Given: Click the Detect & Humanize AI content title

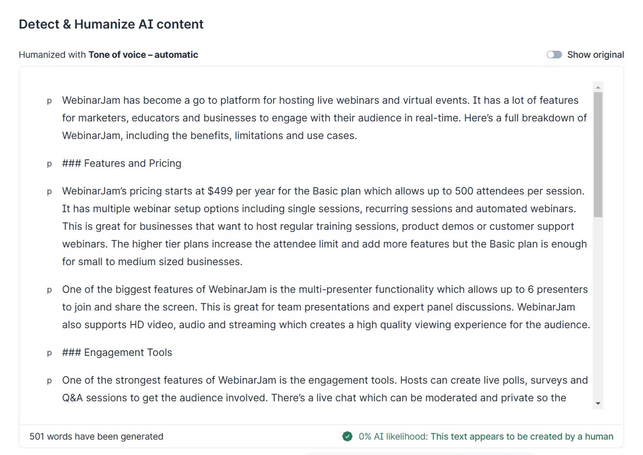Looking at the screenshot, I should (111, 25).
